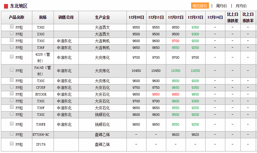
Task: Click red 9700 in 大连有机 T30S row
Action: [x=175, y=41]
